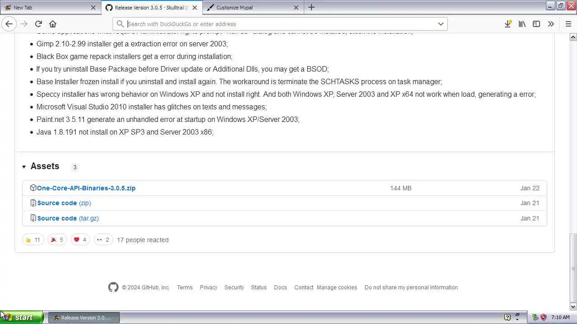Click the Release Version 3.0 taskbar button
The width and height of the screenshot is (577, 324).
[84, 318]
